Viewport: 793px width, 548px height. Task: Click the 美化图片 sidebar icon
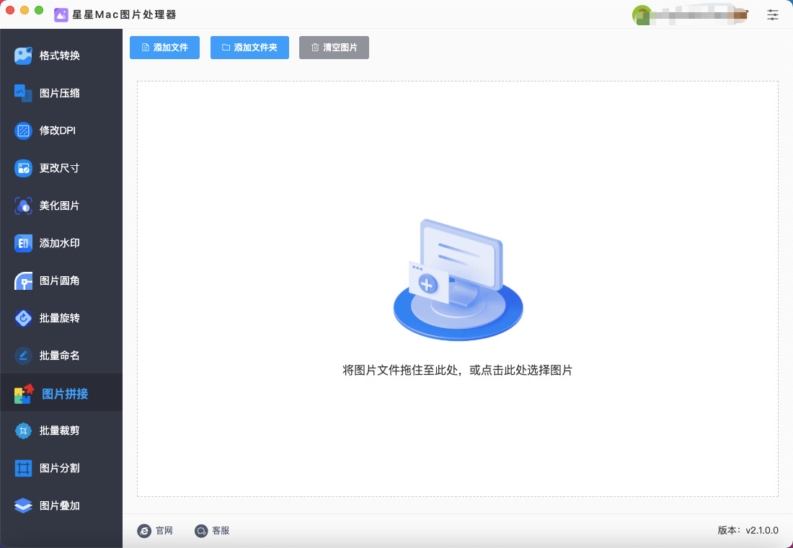click(23, 205)
